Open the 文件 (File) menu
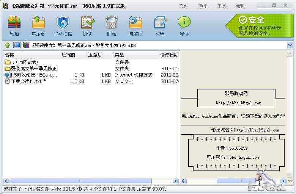Viewport: 296px width, 194px height. 184,6
